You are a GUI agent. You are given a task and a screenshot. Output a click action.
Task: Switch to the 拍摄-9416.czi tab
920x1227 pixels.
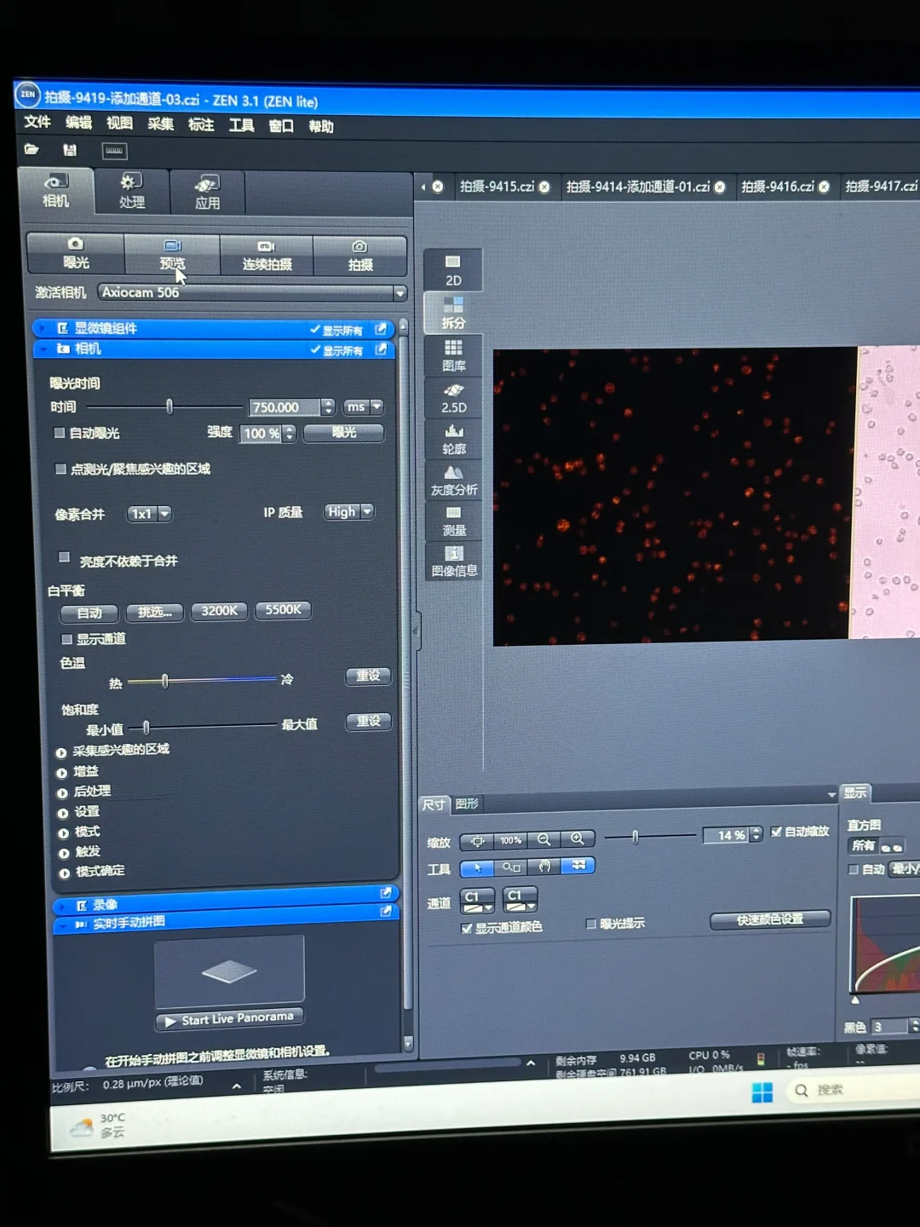tap(777, 187)
